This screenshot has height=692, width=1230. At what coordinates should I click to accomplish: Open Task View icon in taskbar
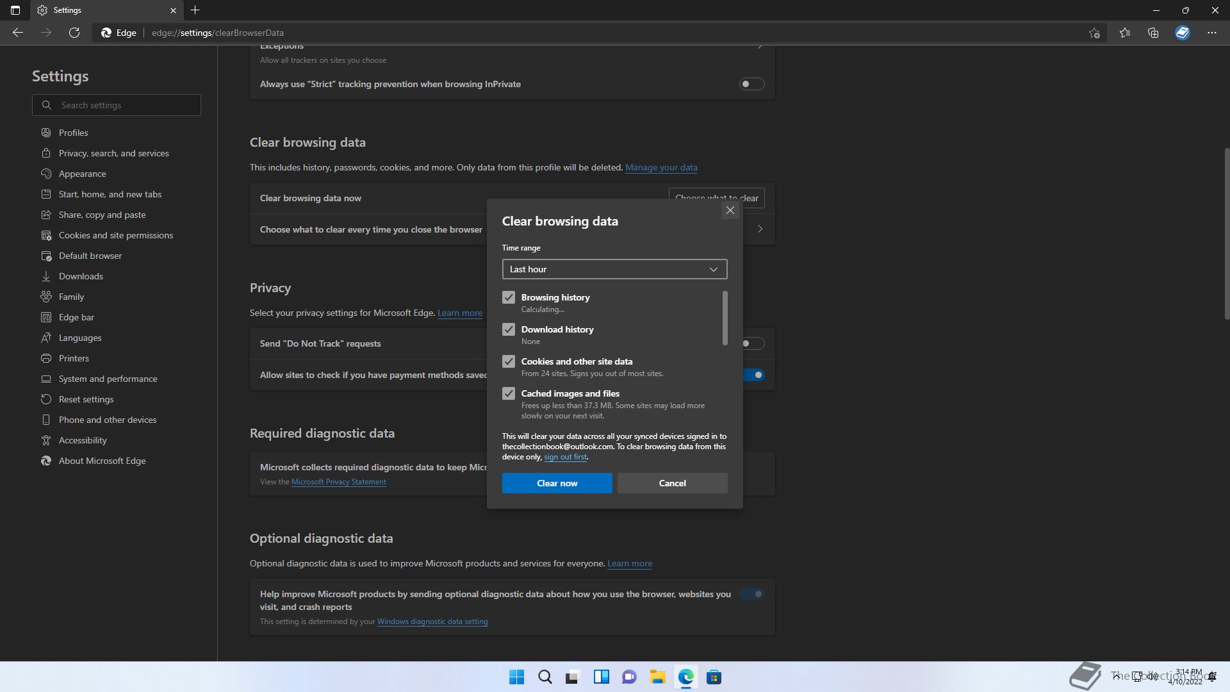[573, 677]
